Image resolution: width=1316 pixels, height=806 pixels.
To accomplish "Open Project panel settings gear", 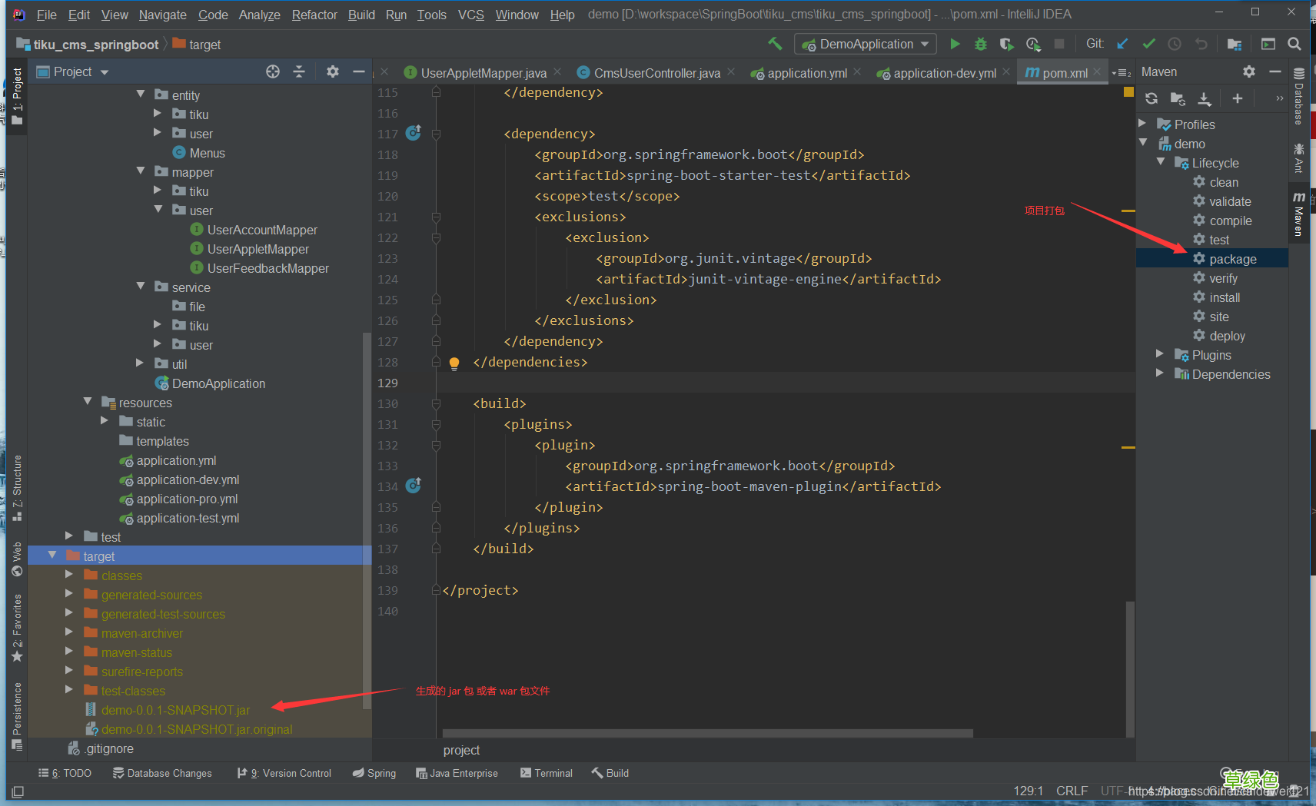I will point(332,71).
